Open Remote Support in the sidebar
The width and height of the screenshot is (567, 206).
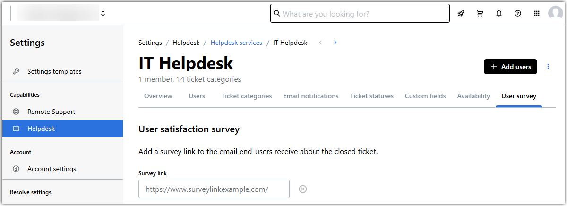pyautogui.click(x=51, y=112)
